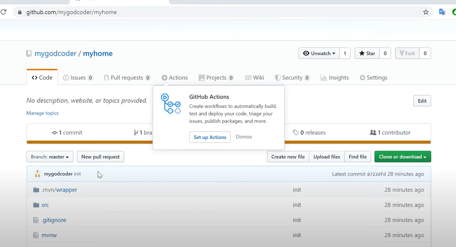Open the Google Translate extension icon
Viewport: 456px width, 247px height.
pos(442,12)
